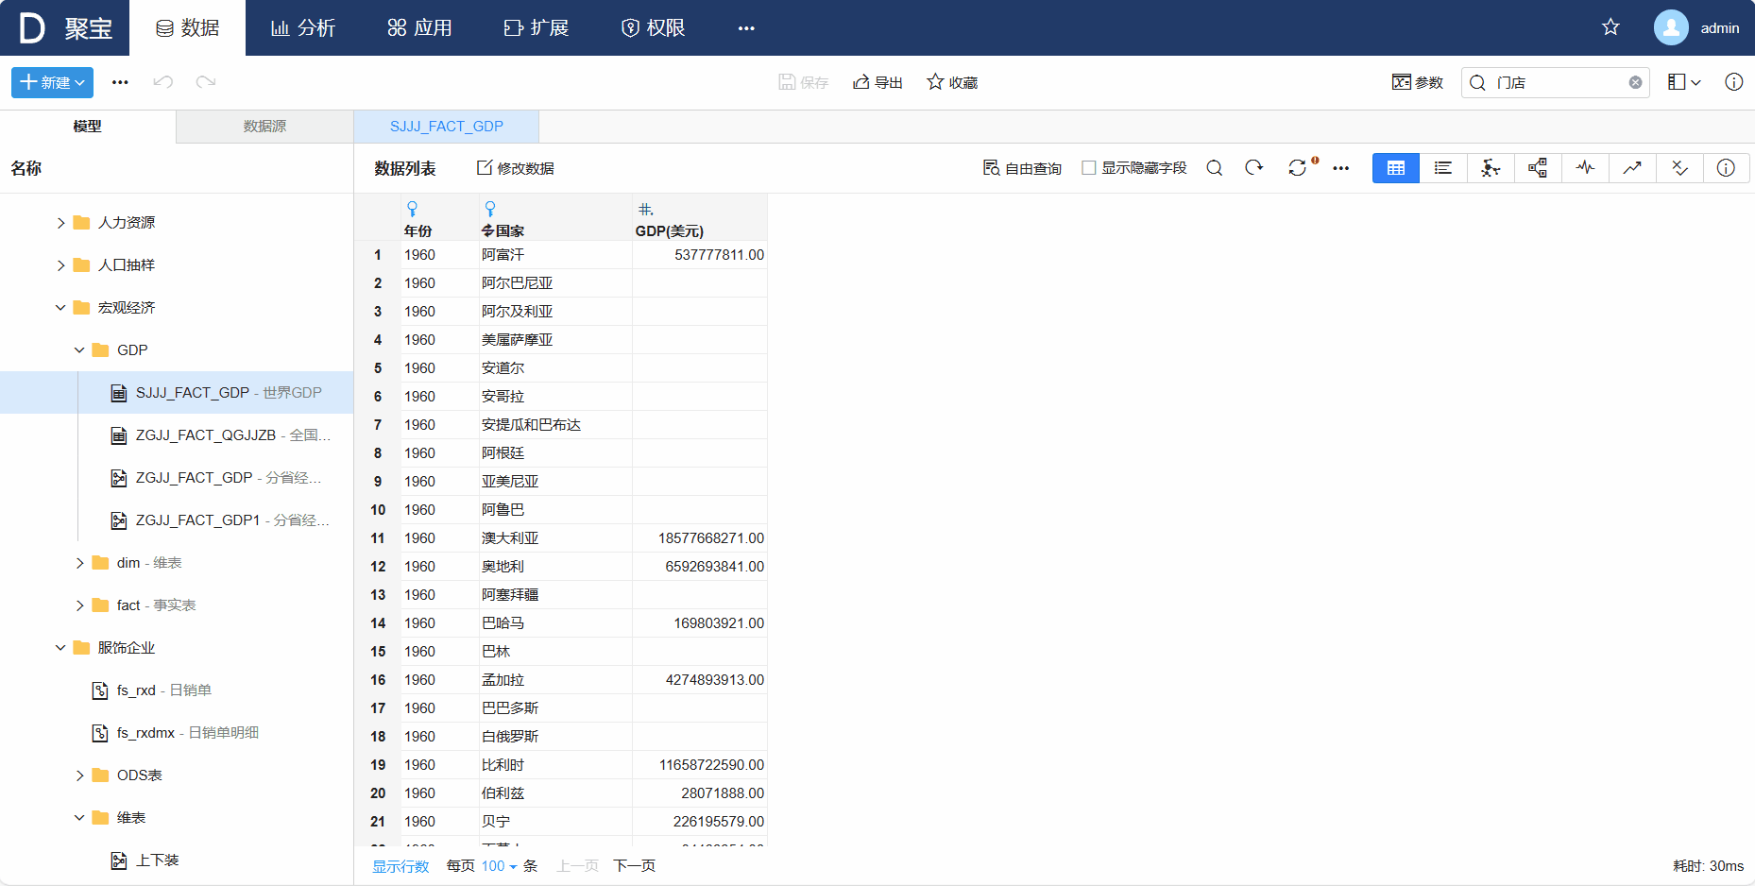Collapse the 宏观经济 folder

point(60,308)
